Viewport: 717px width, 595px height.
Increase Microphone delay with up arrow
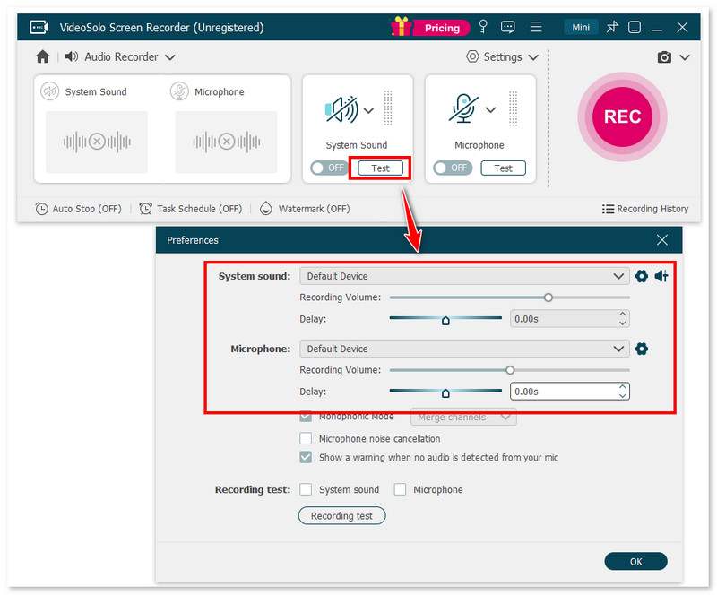point(622,387)
